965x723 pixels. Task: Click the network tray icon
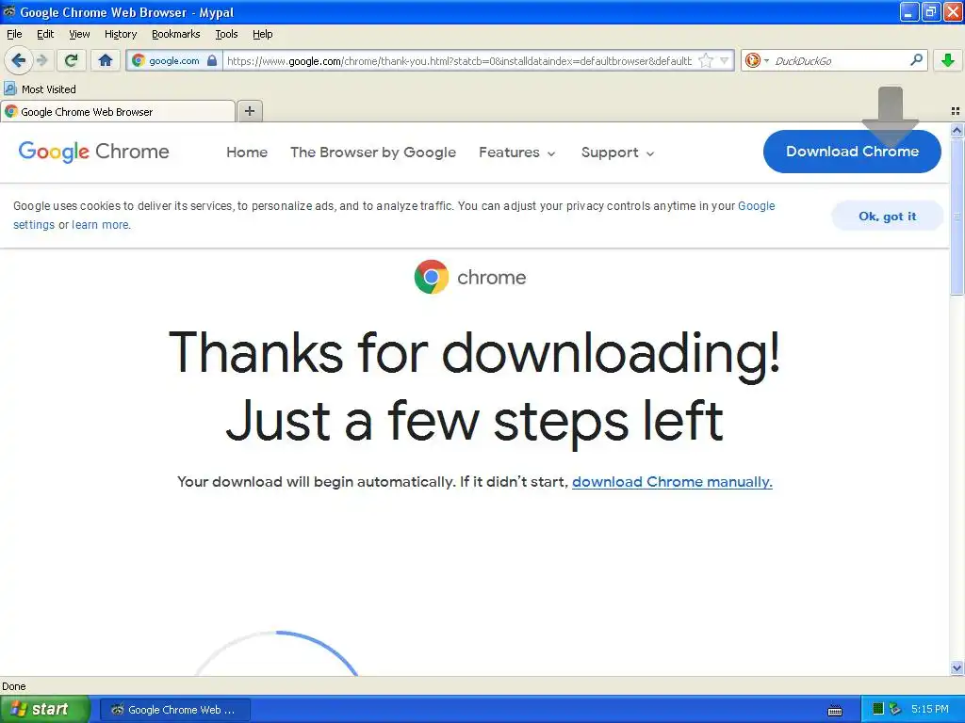click(895, 710)
